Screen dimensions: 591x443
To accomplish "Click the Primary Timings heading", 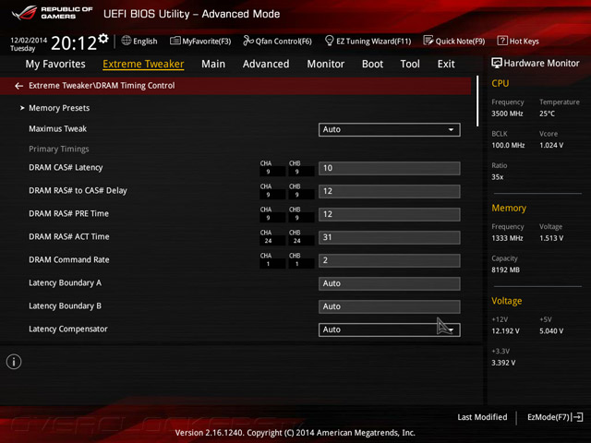I will coord(59,150).
